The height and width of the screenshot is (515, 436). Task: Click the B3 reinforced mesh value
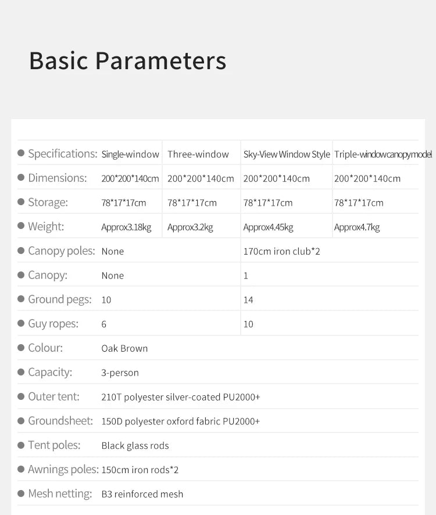point(142,494)
